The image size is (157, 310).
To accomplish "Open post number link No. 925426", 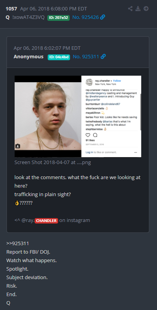I will click(85, 17).
